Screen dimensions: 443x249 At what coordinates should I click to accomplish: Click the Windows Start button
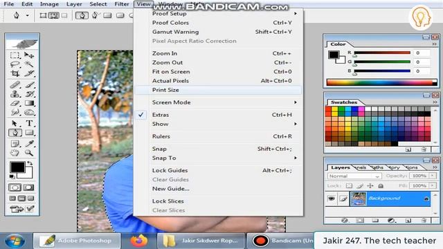[15, 241]
